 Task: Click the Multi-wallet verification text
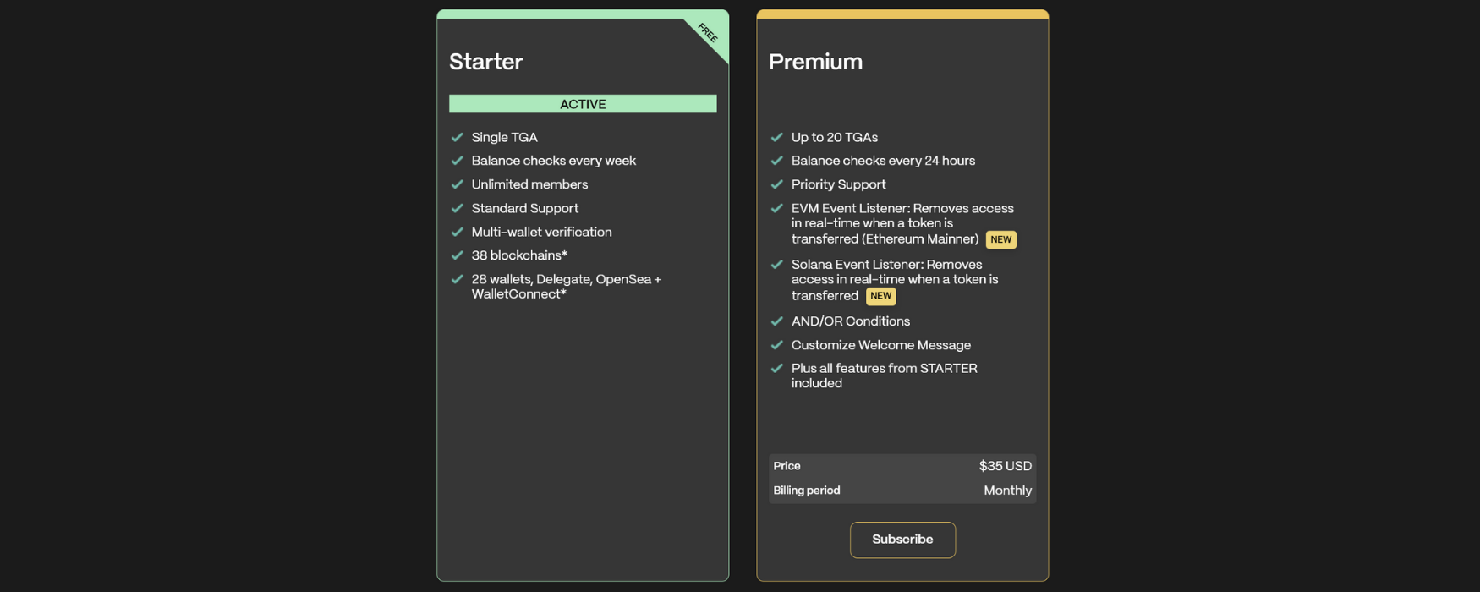coord(541,232)
